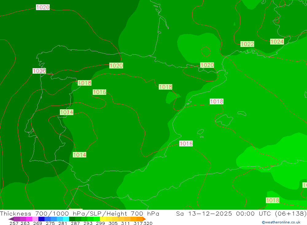Click the brightest lime green legend swatch
This screenshot has width=307, height=225.
pos(97,219)
